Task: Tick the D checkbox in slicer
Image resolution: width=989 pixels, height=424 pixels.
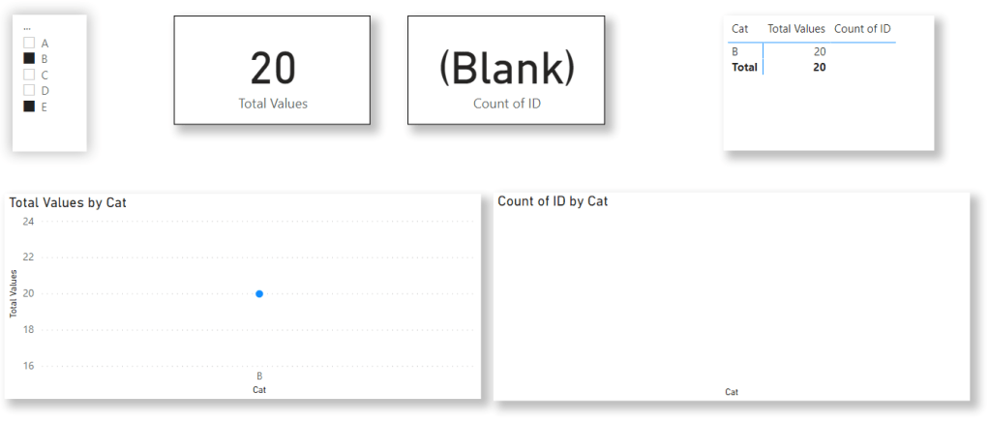Action: click(x=29, y=90)
